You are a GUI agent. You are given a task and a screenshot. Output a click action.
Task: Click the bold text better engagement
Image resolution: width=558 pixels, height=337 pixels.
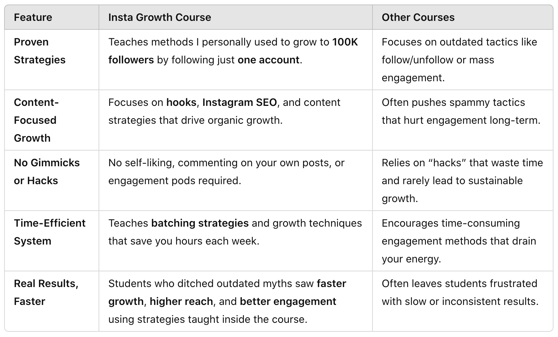tap(288, 302)
